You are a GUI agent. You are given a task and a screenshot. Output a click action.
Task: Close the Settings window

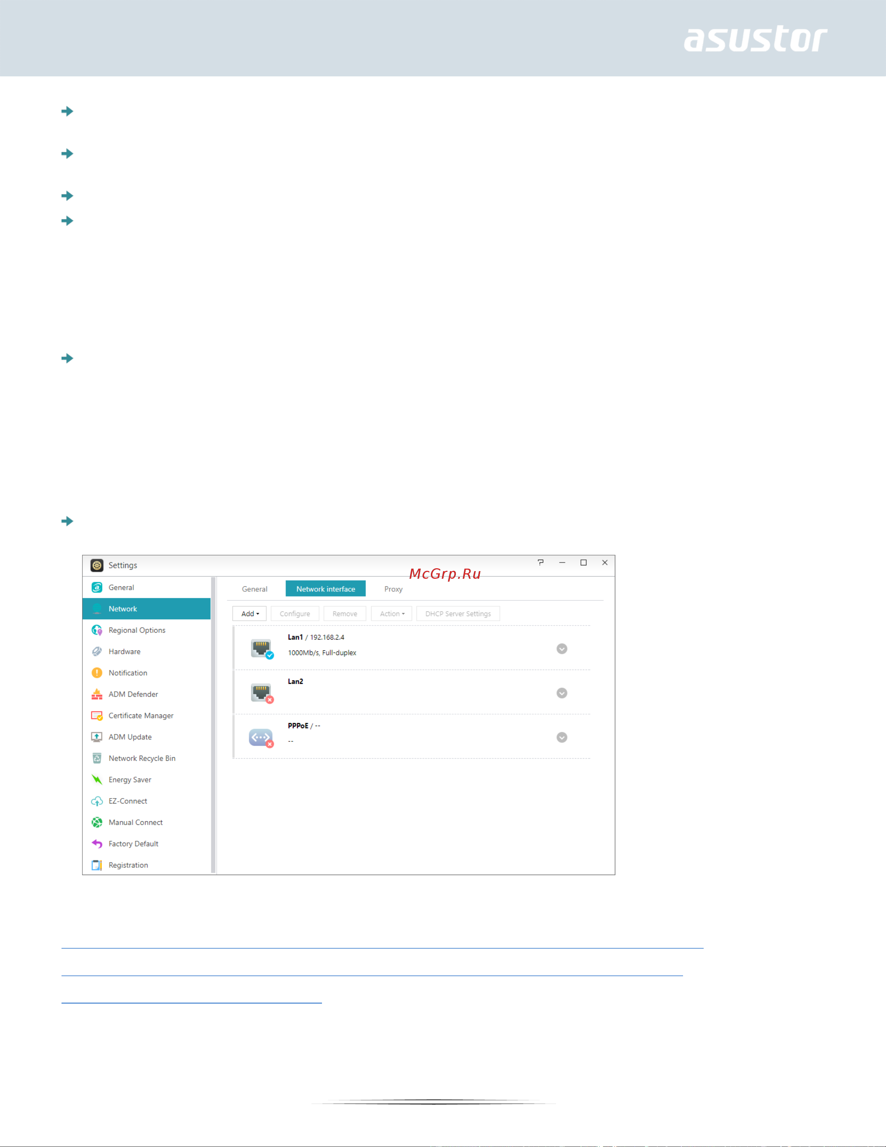(605, 562)
